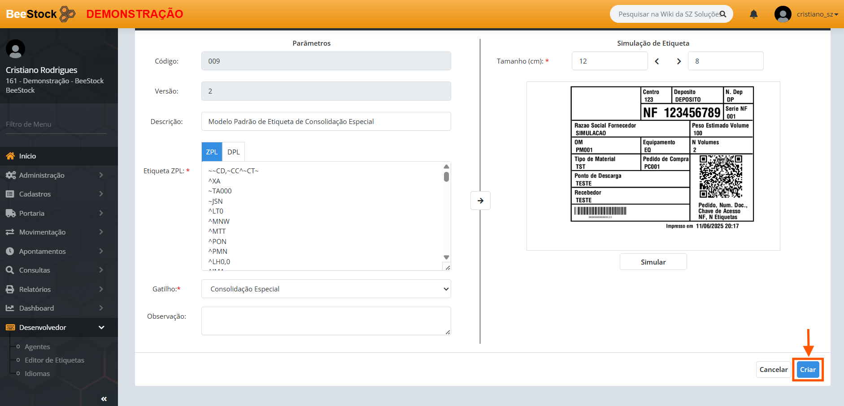Click the right arrow transfer button
This screenshot has width=844, height=406.
pyautogui.click(x=480, y=201)
